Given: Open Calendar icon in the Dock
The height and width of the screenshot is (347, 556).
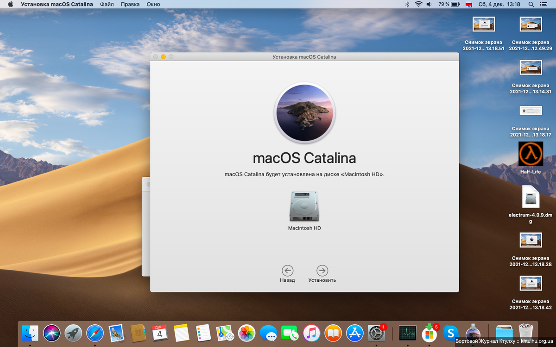Looking at the screenshot, I should (160, 333).
